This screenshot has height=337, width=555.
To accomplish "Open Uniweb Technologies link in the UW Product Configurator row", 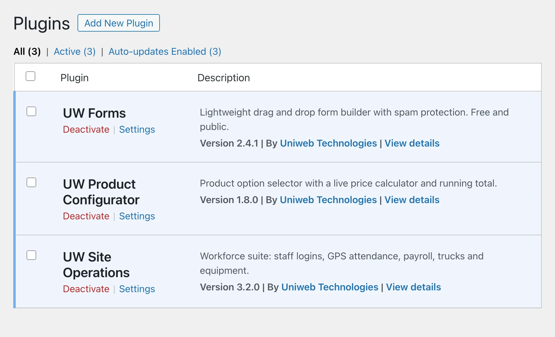I will coord(328,200).
